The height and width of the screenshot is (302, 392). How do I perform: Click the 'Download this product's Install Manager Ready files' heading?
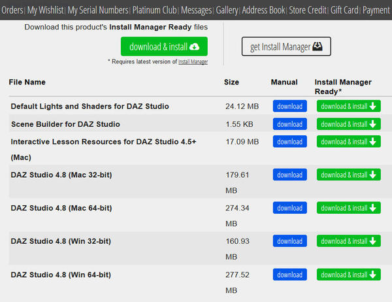pos(116,27)
